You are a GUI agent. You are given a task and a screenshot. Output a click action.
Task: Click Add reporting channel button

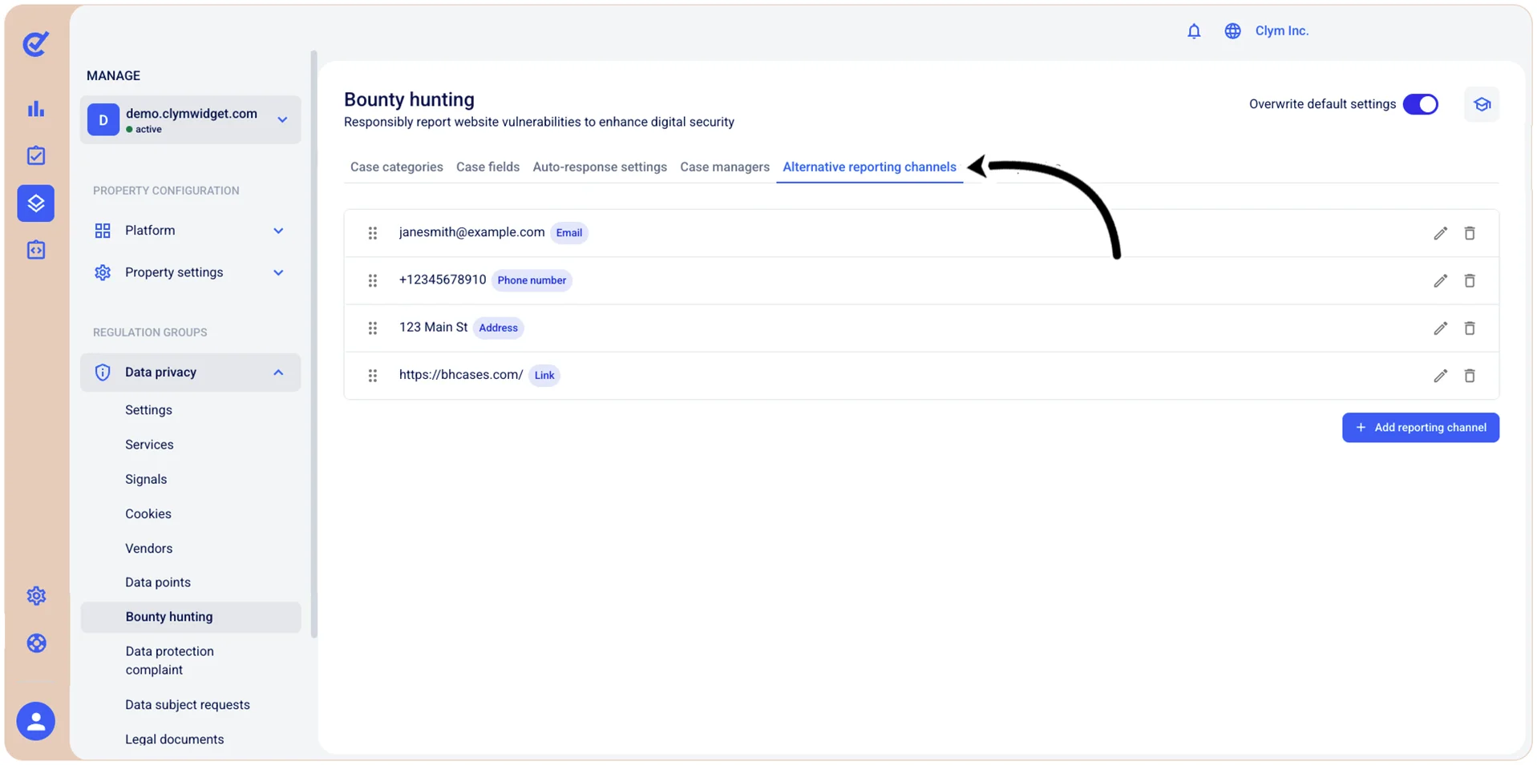(x=1421, y=428)
